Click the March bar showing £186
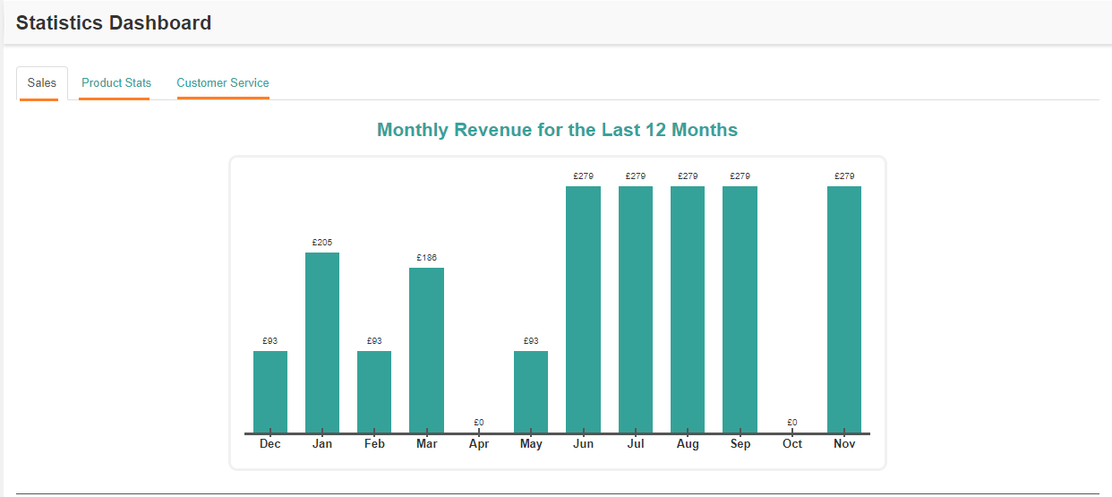1112x497 pixels. pyautogui.click(x=426, y=351)
